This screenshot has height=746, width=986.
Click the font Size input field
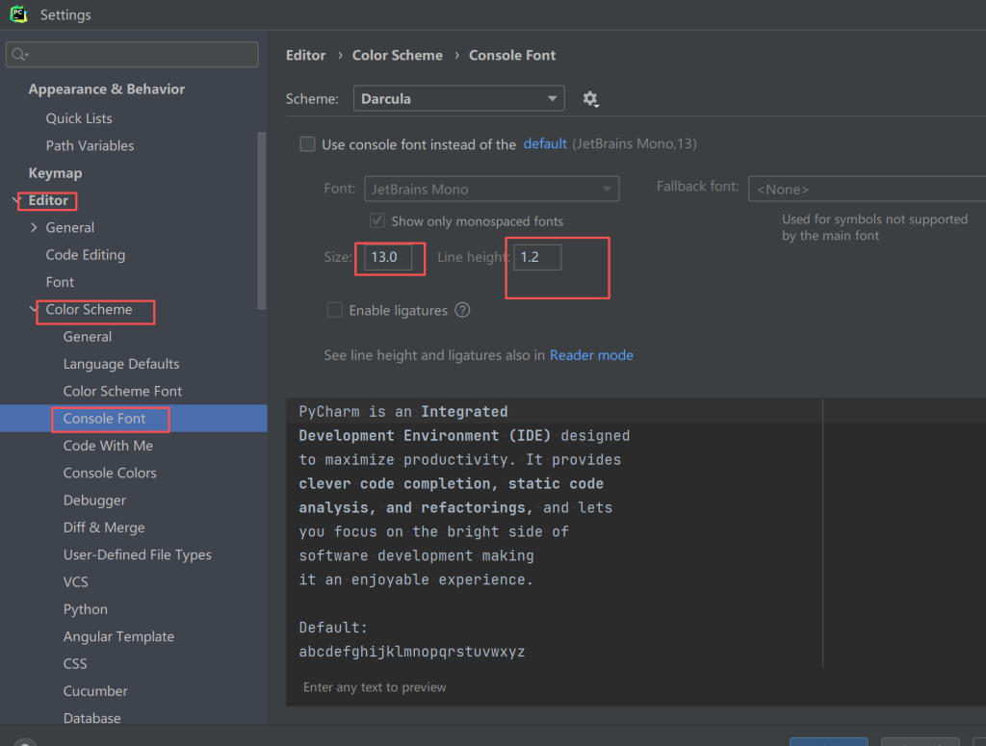pyautogui.click(x=390, y=258)
